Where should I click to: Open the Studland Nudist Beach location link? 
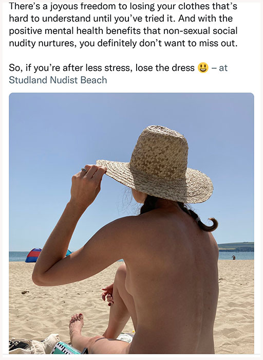[x=58, y=80]
